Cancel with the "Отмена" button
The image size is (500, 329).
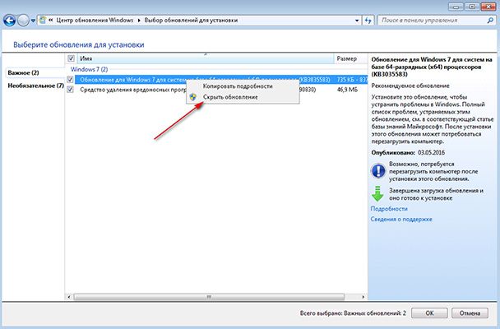(470, 313)
